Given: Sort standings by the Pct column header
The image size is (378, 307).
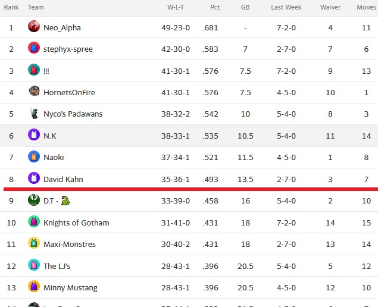Looking at the screenshot, I should pyautogui.click(x=215, y=7).
